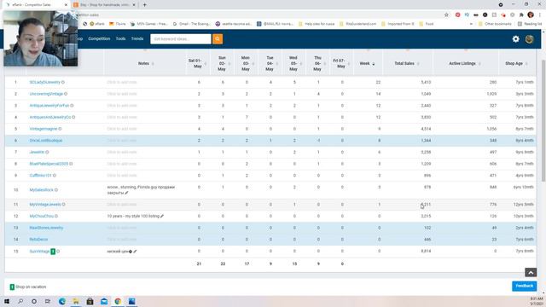Open the SCLadyDiJewelry shop link

44,82
